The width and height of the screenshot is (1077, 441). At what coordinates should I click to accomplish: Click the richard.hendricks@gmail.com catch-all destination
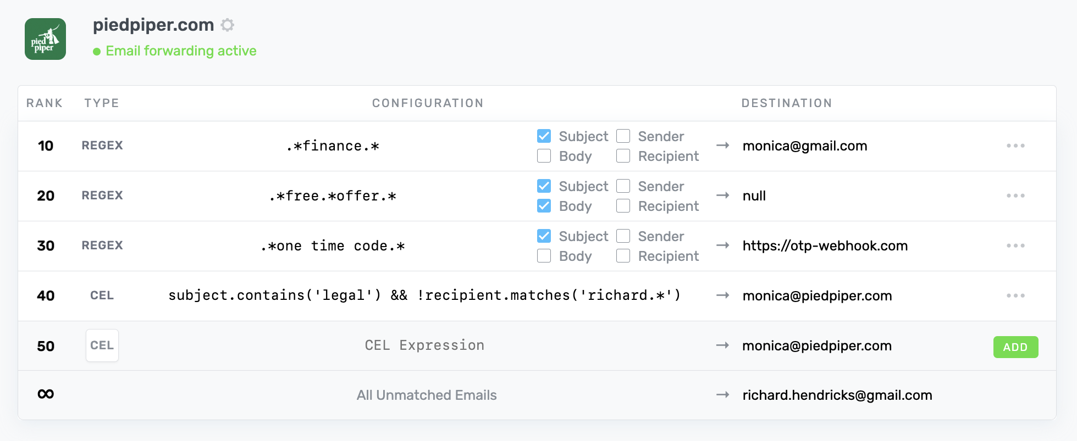[837, 395]
